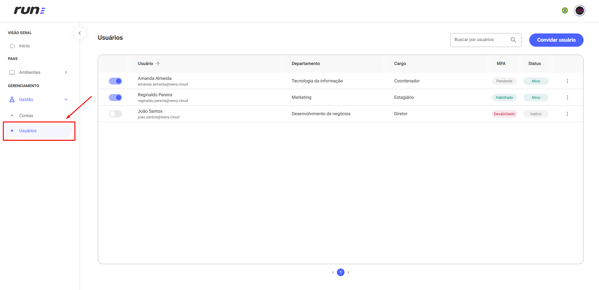Collapse the Gestão menu section
Viewport: 599px width, 290px height.
(66, 99)
